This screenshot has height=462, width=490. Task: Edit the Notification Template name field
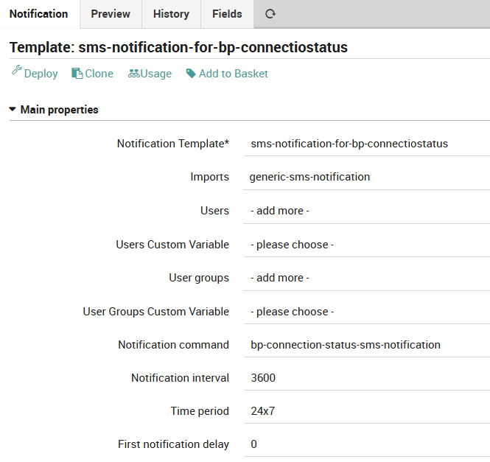[x=366, y=144]
